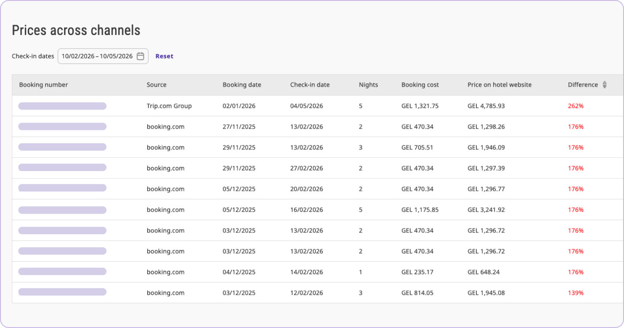Open the check-in dates range field
624x328 pixels.
tap(97, 56)
